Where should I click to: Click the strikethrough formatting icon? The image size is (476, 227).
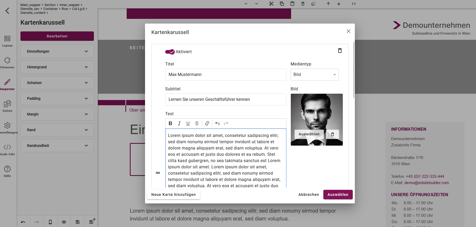pos(197,123)
